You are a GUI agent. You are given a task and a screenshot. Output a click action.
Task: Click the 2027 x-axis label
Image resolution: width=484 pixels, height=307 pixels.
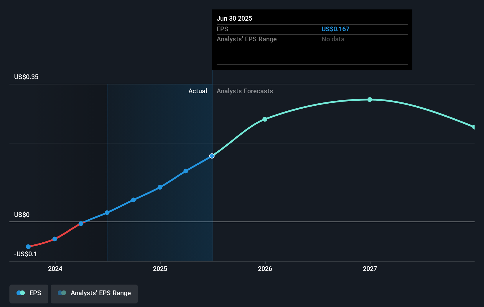[370, 269]
